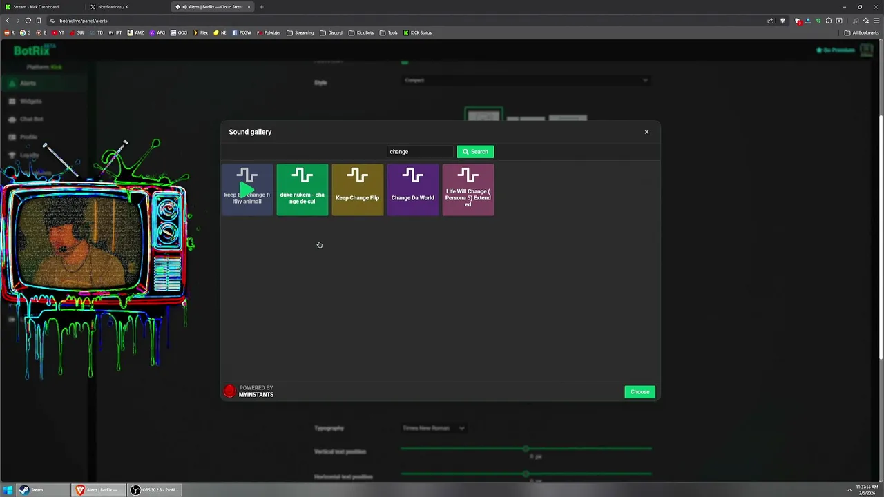Open the Windows Start menu

click(8, 490)
